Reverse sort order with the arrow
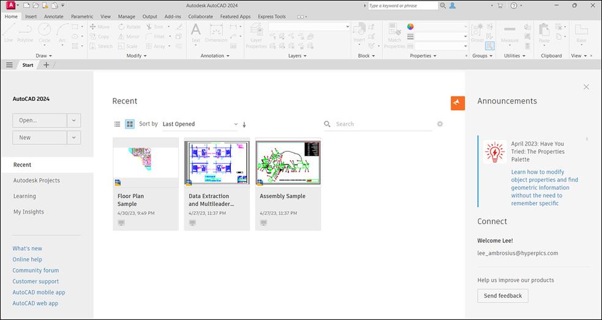Screen dimensions: 602x320 point(244,124)
